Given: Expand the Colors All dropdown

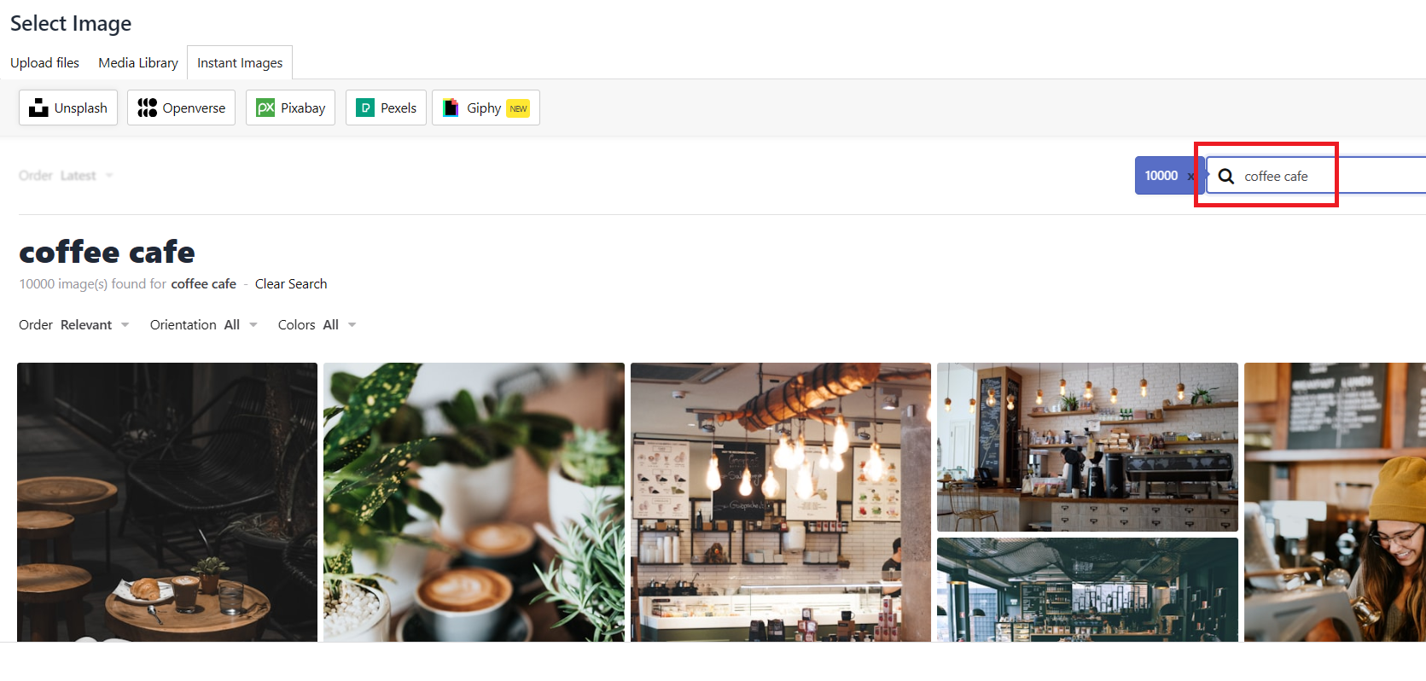Looking at the screenshot, I should point(317,324).
